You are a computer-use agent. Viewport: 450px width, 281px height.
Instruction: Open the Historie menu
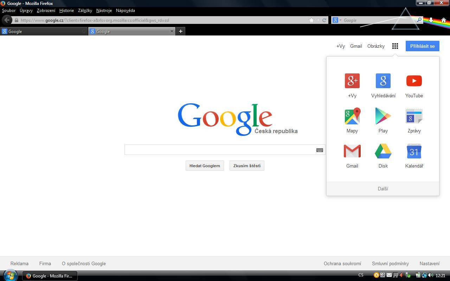[66, 11]
